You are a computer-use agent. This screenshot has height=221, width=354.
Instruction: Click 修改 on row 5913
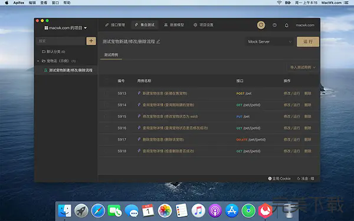[287, 93]
